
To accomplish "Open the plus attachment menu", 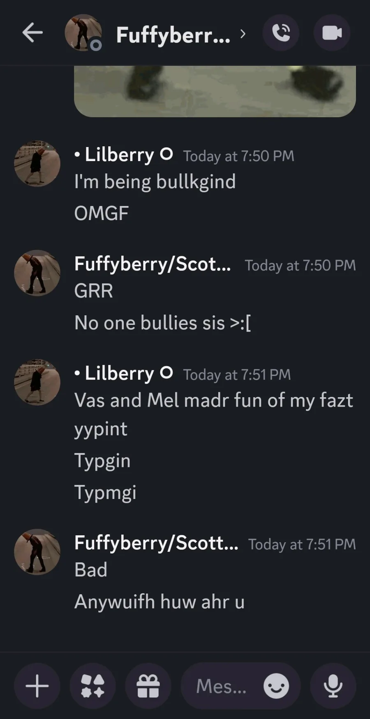I will click(x=37, y=686).
